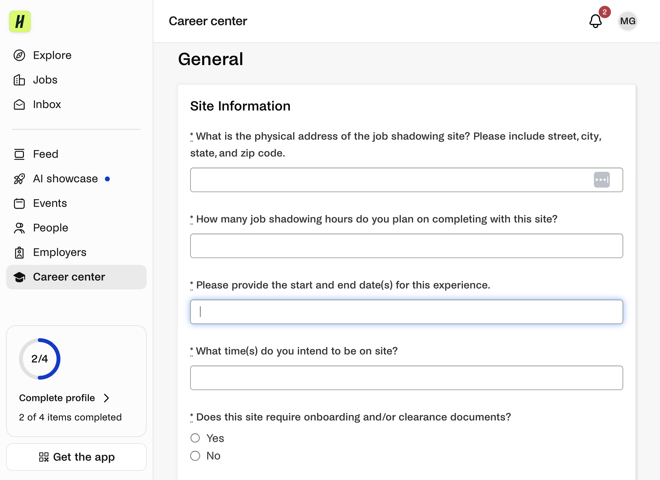Open AI showcase section
This screenshot has height=480, width=660.
point(76,179)
